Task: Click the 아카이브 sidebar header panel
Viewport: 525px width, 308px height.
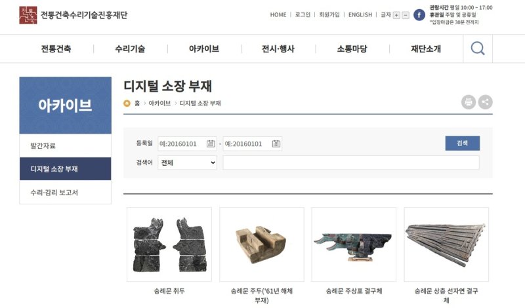Action: coord(65,106)
